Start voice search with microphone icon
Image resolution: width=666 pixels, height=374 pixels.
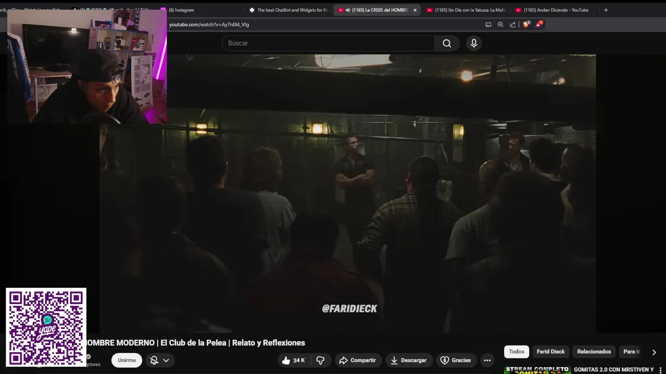coord(473,43)
